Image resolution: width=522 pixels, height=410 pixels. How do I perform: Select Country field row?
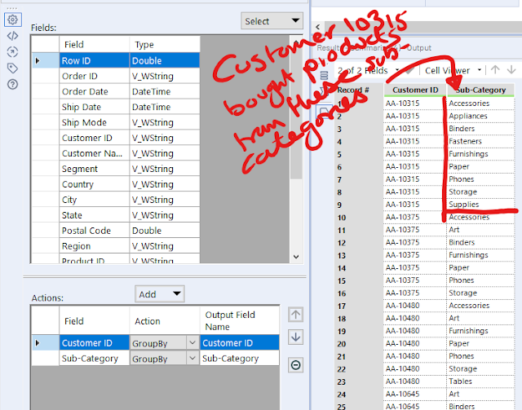click(x=116, y=184)
